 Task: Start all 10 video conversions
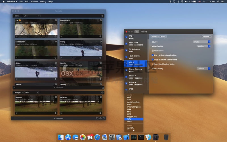pos(14,88)
